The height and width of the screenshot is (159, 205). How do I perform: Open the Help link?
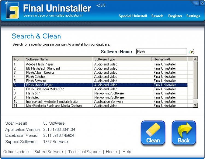(127, 152)
